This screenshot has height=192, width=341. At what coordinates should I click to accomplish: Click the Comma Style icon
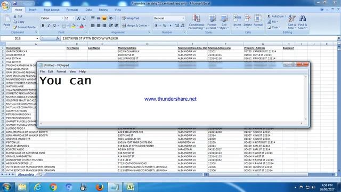(x=170, y=26)
